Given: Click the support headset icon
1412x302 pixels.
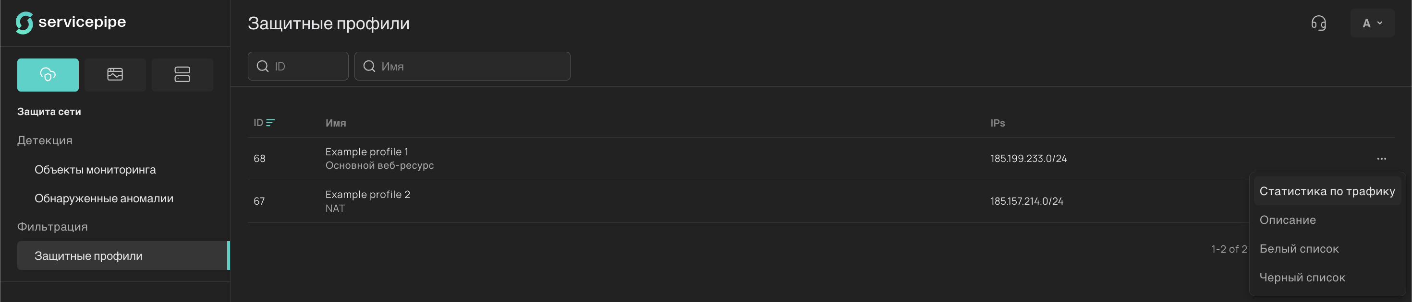Looking at the screenshot, I should pos(1318,23).
